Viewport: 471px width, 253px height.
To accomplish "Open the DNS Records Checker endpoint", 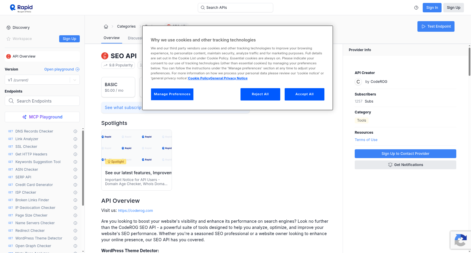I will (x=34, y=131).
